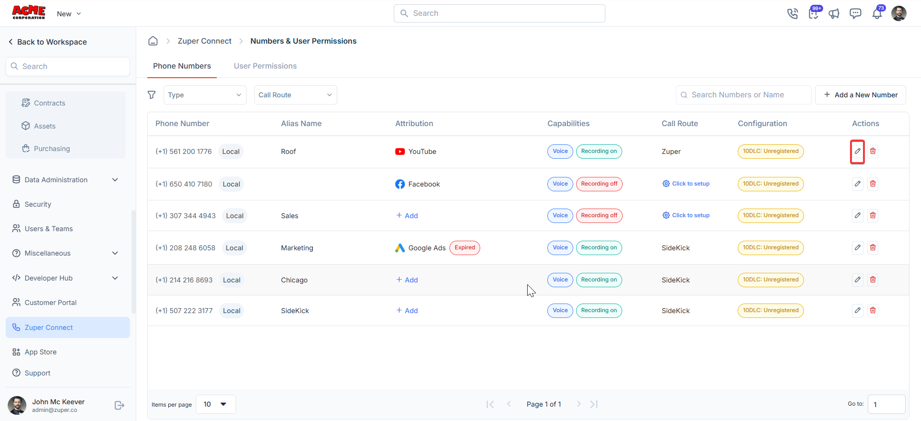The height and width of the screenshot is (421, 921).
Task: Log out using the sidebar exit icon
Action: [x=119, y=406]
